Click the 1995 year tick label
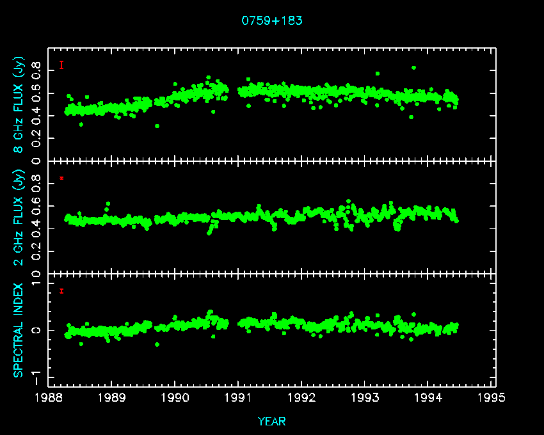 point(492,397)
